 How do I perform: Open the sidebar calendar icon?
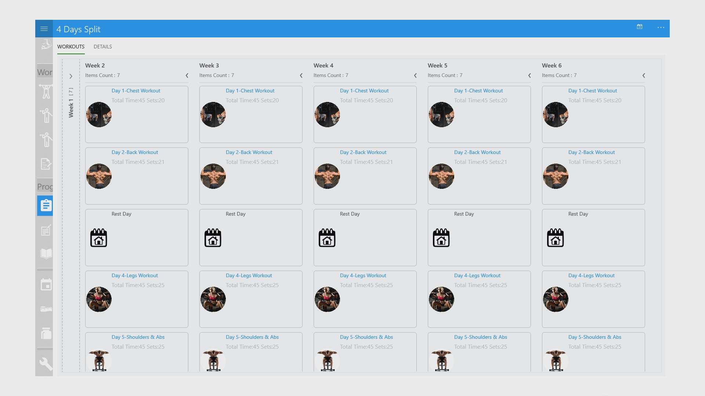click(46, 285)
